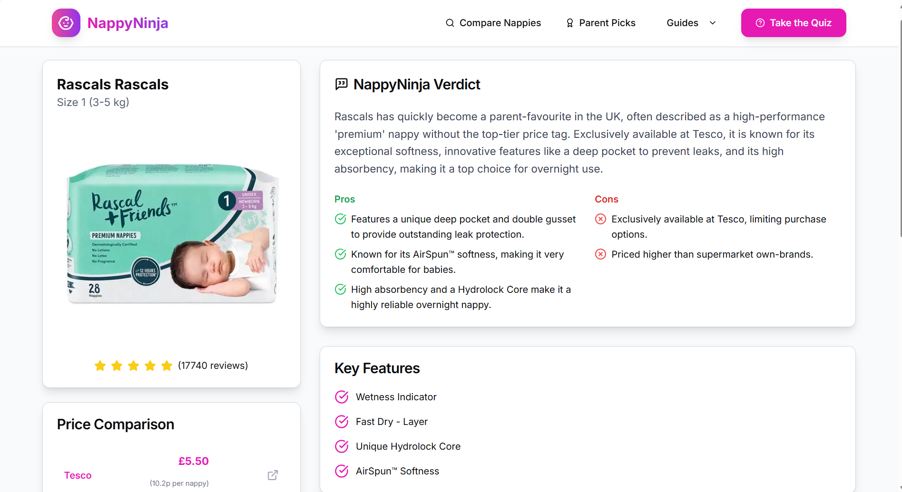This screenshot has width=902, height=492.
Task: Click the NappyNinja smiley logo icon
Action: (66, 23)
